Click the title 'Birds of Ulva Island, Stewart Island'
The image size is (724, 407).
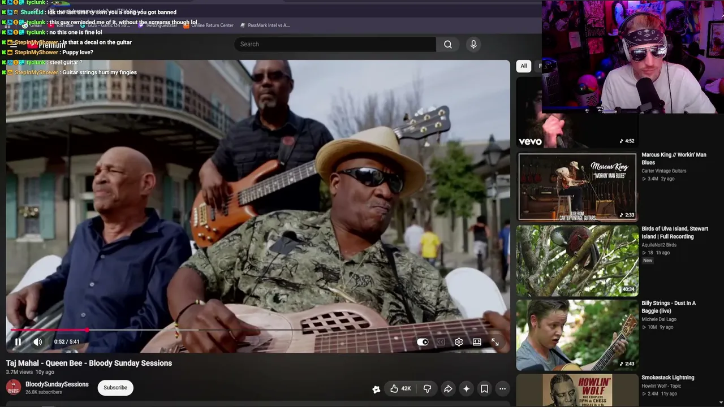pyautogui.click(x=675, y=233)
